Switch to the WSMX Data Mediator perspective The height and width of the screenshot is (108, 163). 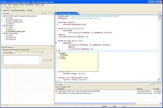[18, 10]
